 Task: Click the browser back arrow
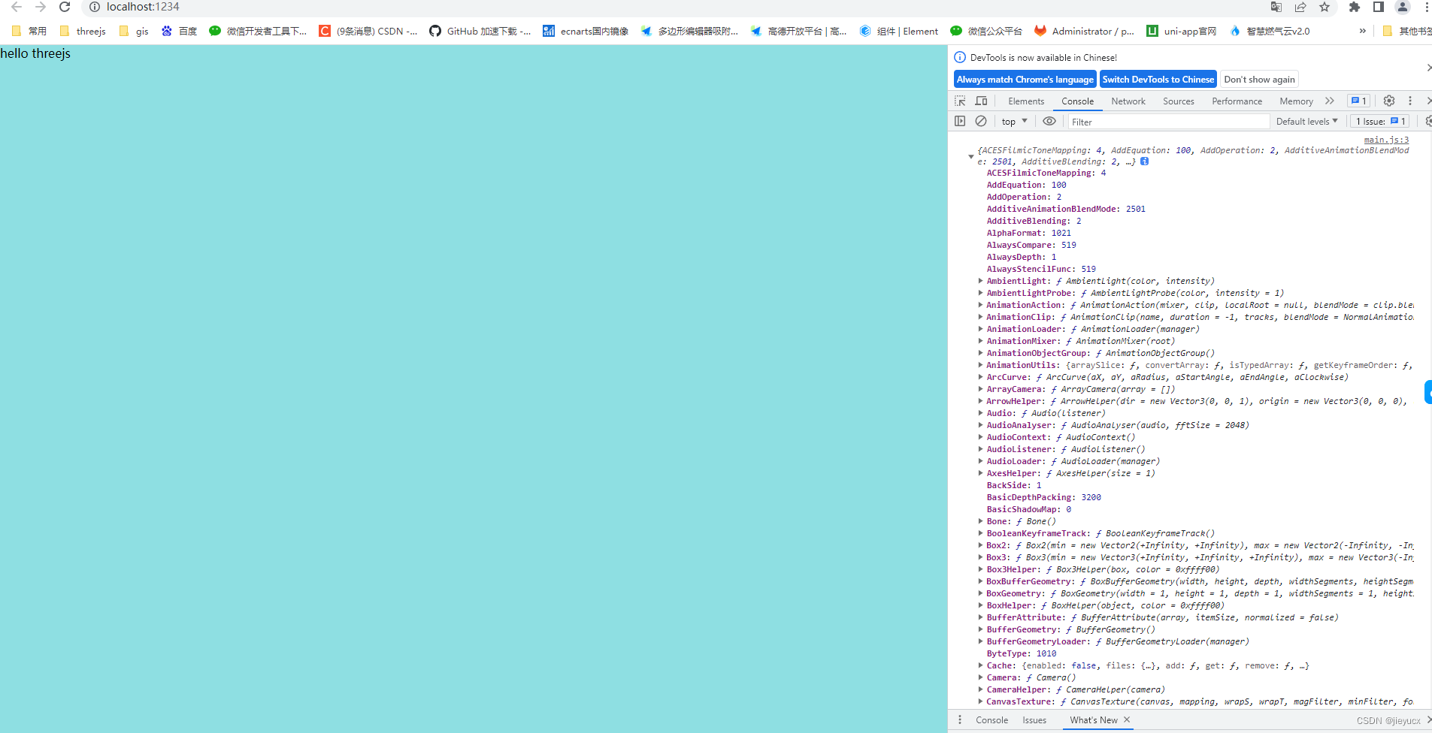tap(17, 7)
